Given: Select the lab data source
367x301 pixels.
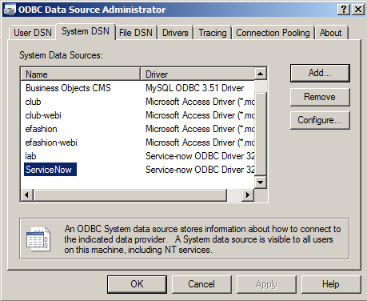Looking at the screenshot, I should click(x=30, y=156).
